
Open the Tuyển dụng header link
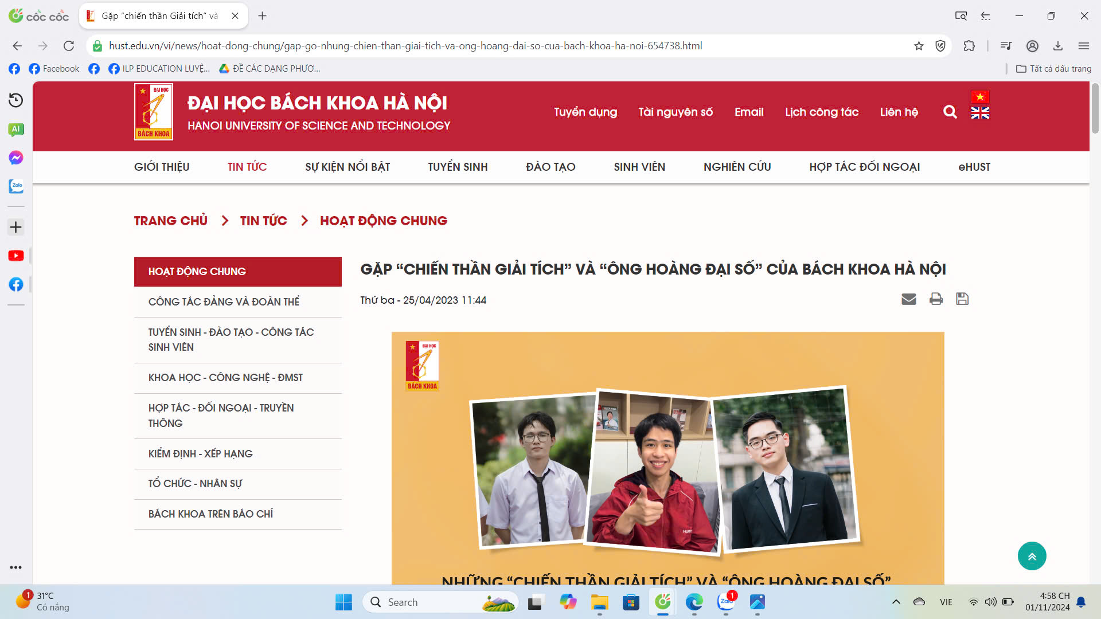pos(585,112)
